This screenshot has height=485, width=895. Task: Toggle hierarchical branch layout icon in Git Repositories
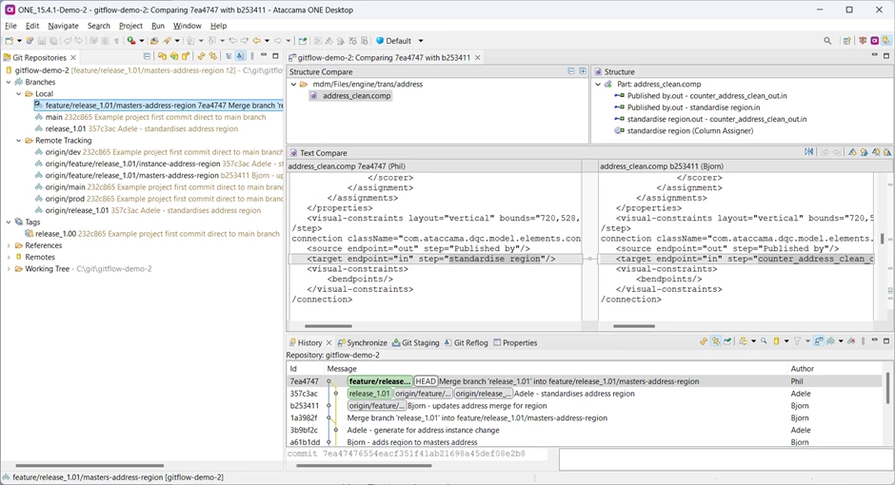pyautogui.click(x=229, y=56)
